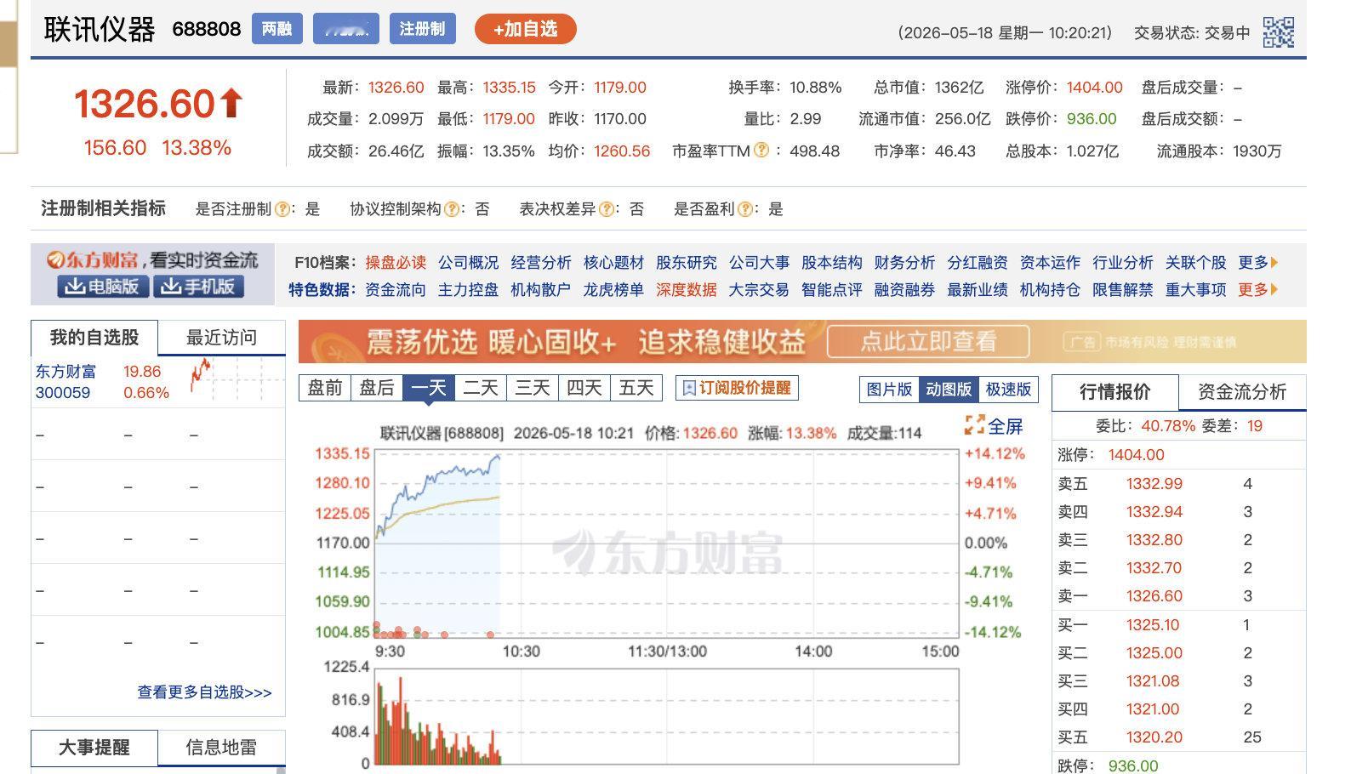Open 机构持仓 link
This screenshot has width=1351, height=774.
[1050, 290]
